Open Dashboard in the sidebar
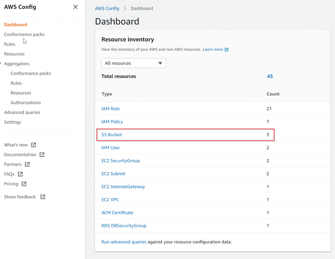 coord(16,25)
